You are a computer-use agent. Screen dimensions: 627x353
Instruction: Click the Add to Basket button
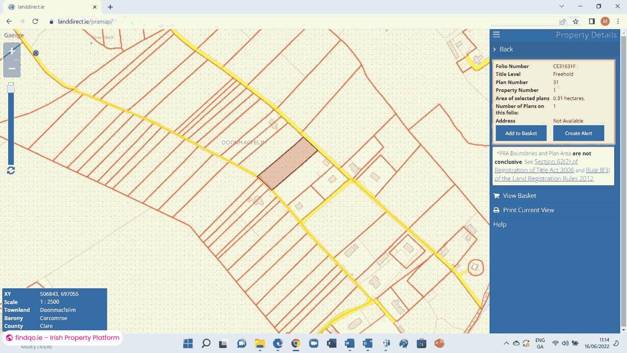coord(521,133)
